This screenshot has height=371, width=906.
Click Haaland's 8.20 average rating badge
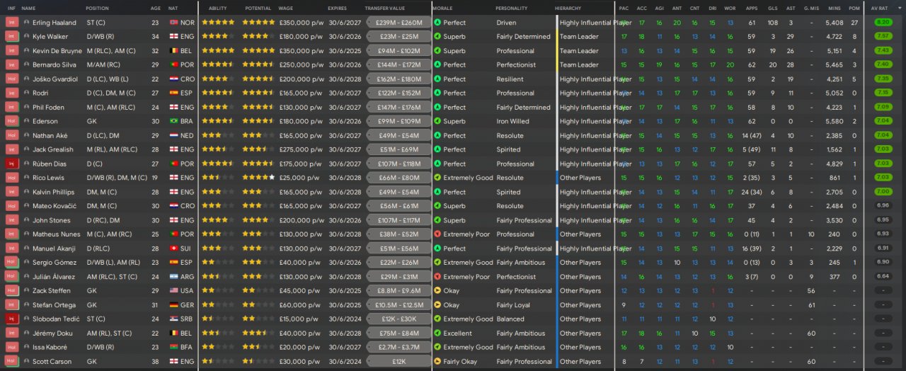[883, 22]
